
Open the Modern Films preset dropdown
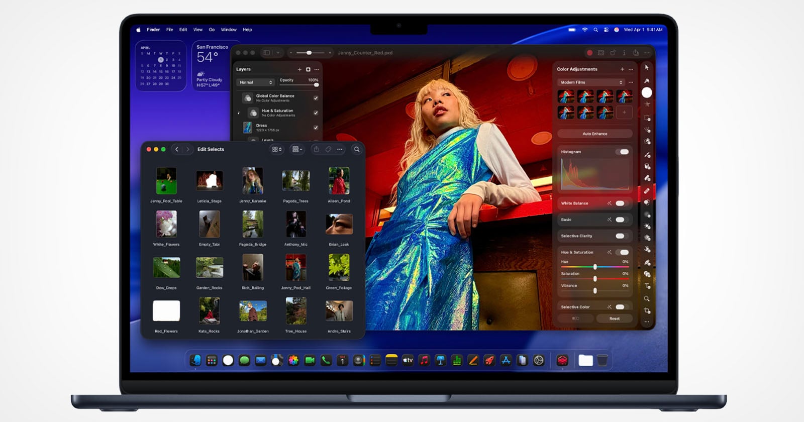click(x=591, y=82)
